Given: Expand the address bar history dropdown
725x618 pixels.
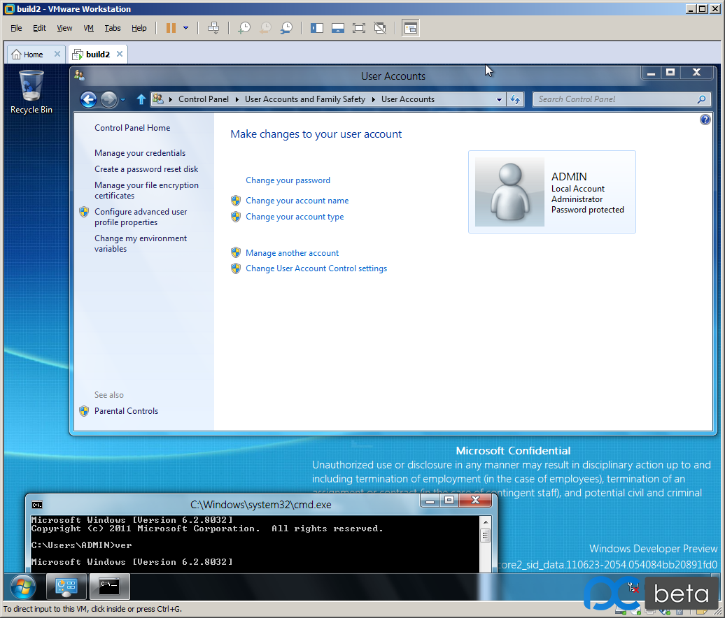Looking at the screenshot, I should click(x=499, y=100).
